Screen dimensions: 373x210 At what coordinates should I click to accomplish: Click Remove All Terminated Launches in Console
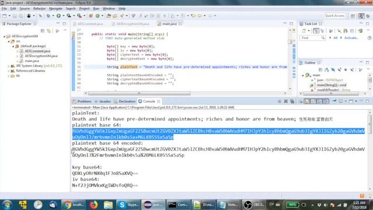pyautogui.click(x=292, y=101)
